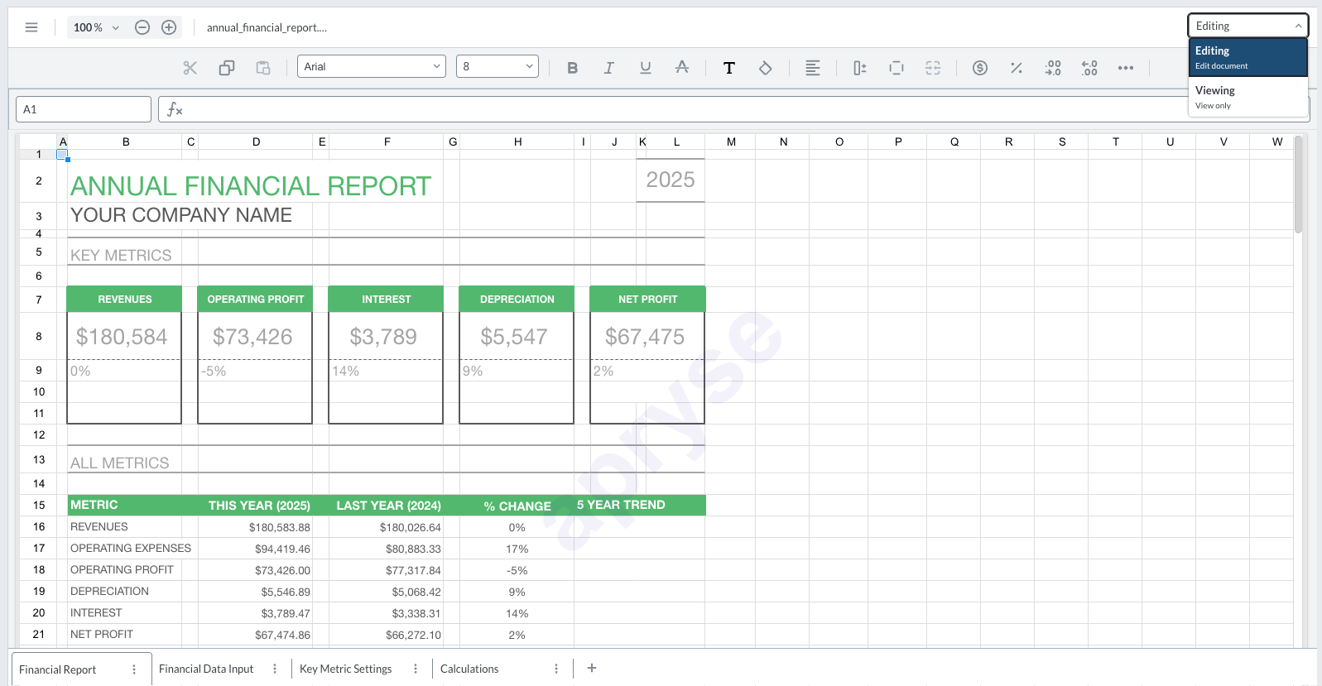Viewport: 1322px width, 686px height.
Task: Click the insert column/row icon
Action: coord(860,68)
